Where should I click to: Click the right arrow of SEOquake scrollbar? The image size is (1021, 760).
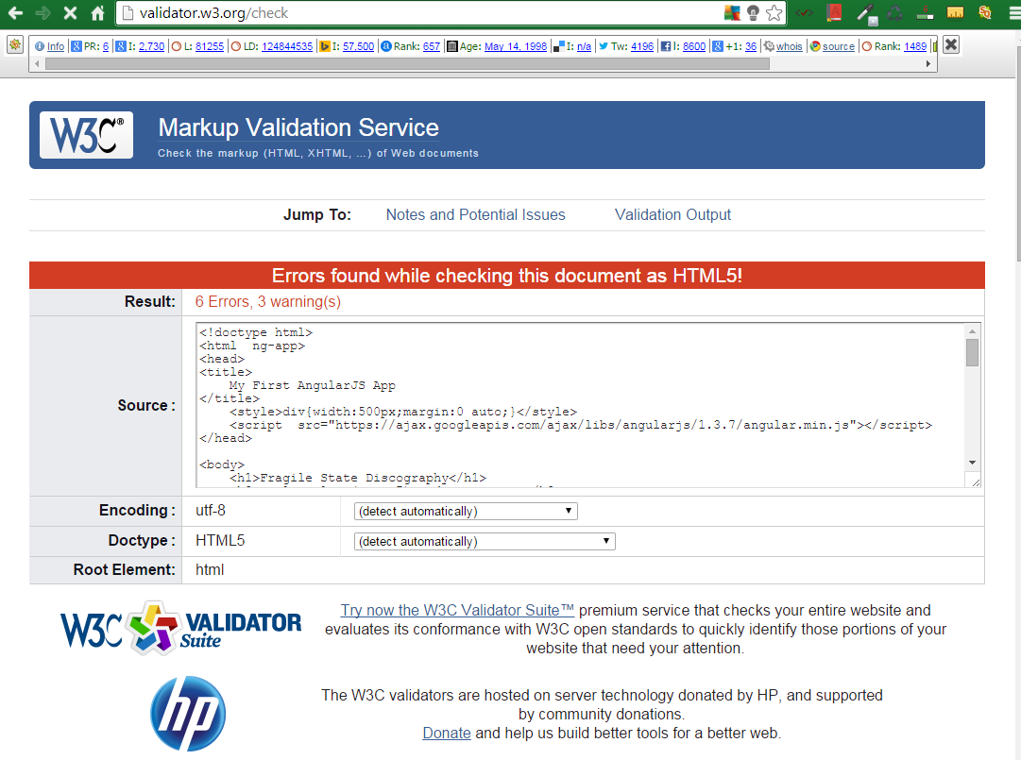pyautogui.click(x=927, y=64)
